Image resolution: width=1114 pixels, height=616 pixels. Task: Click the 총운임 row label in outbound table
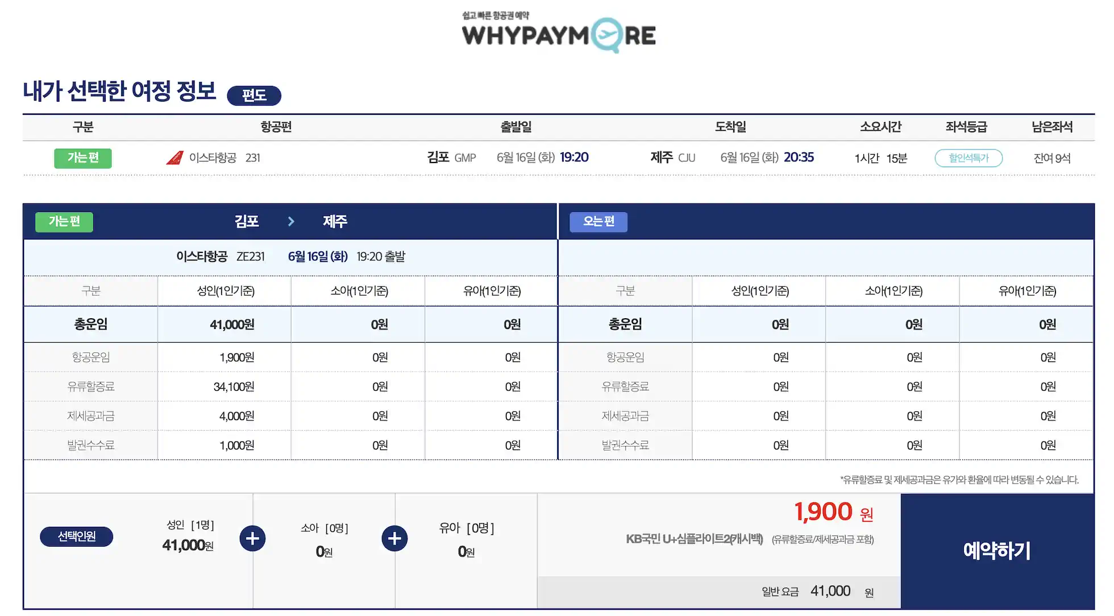point(91,324)
